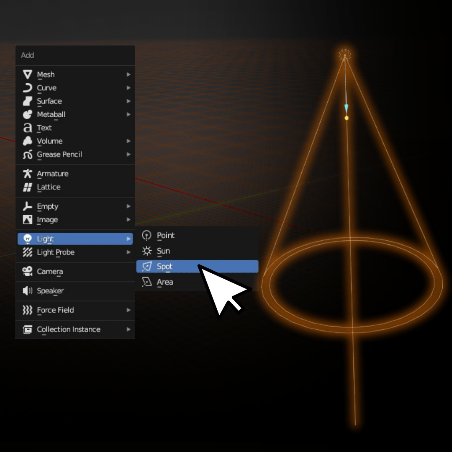Choose Spot from the Light submenu
This screenshot has height=452, width=452.
point(197,266)
